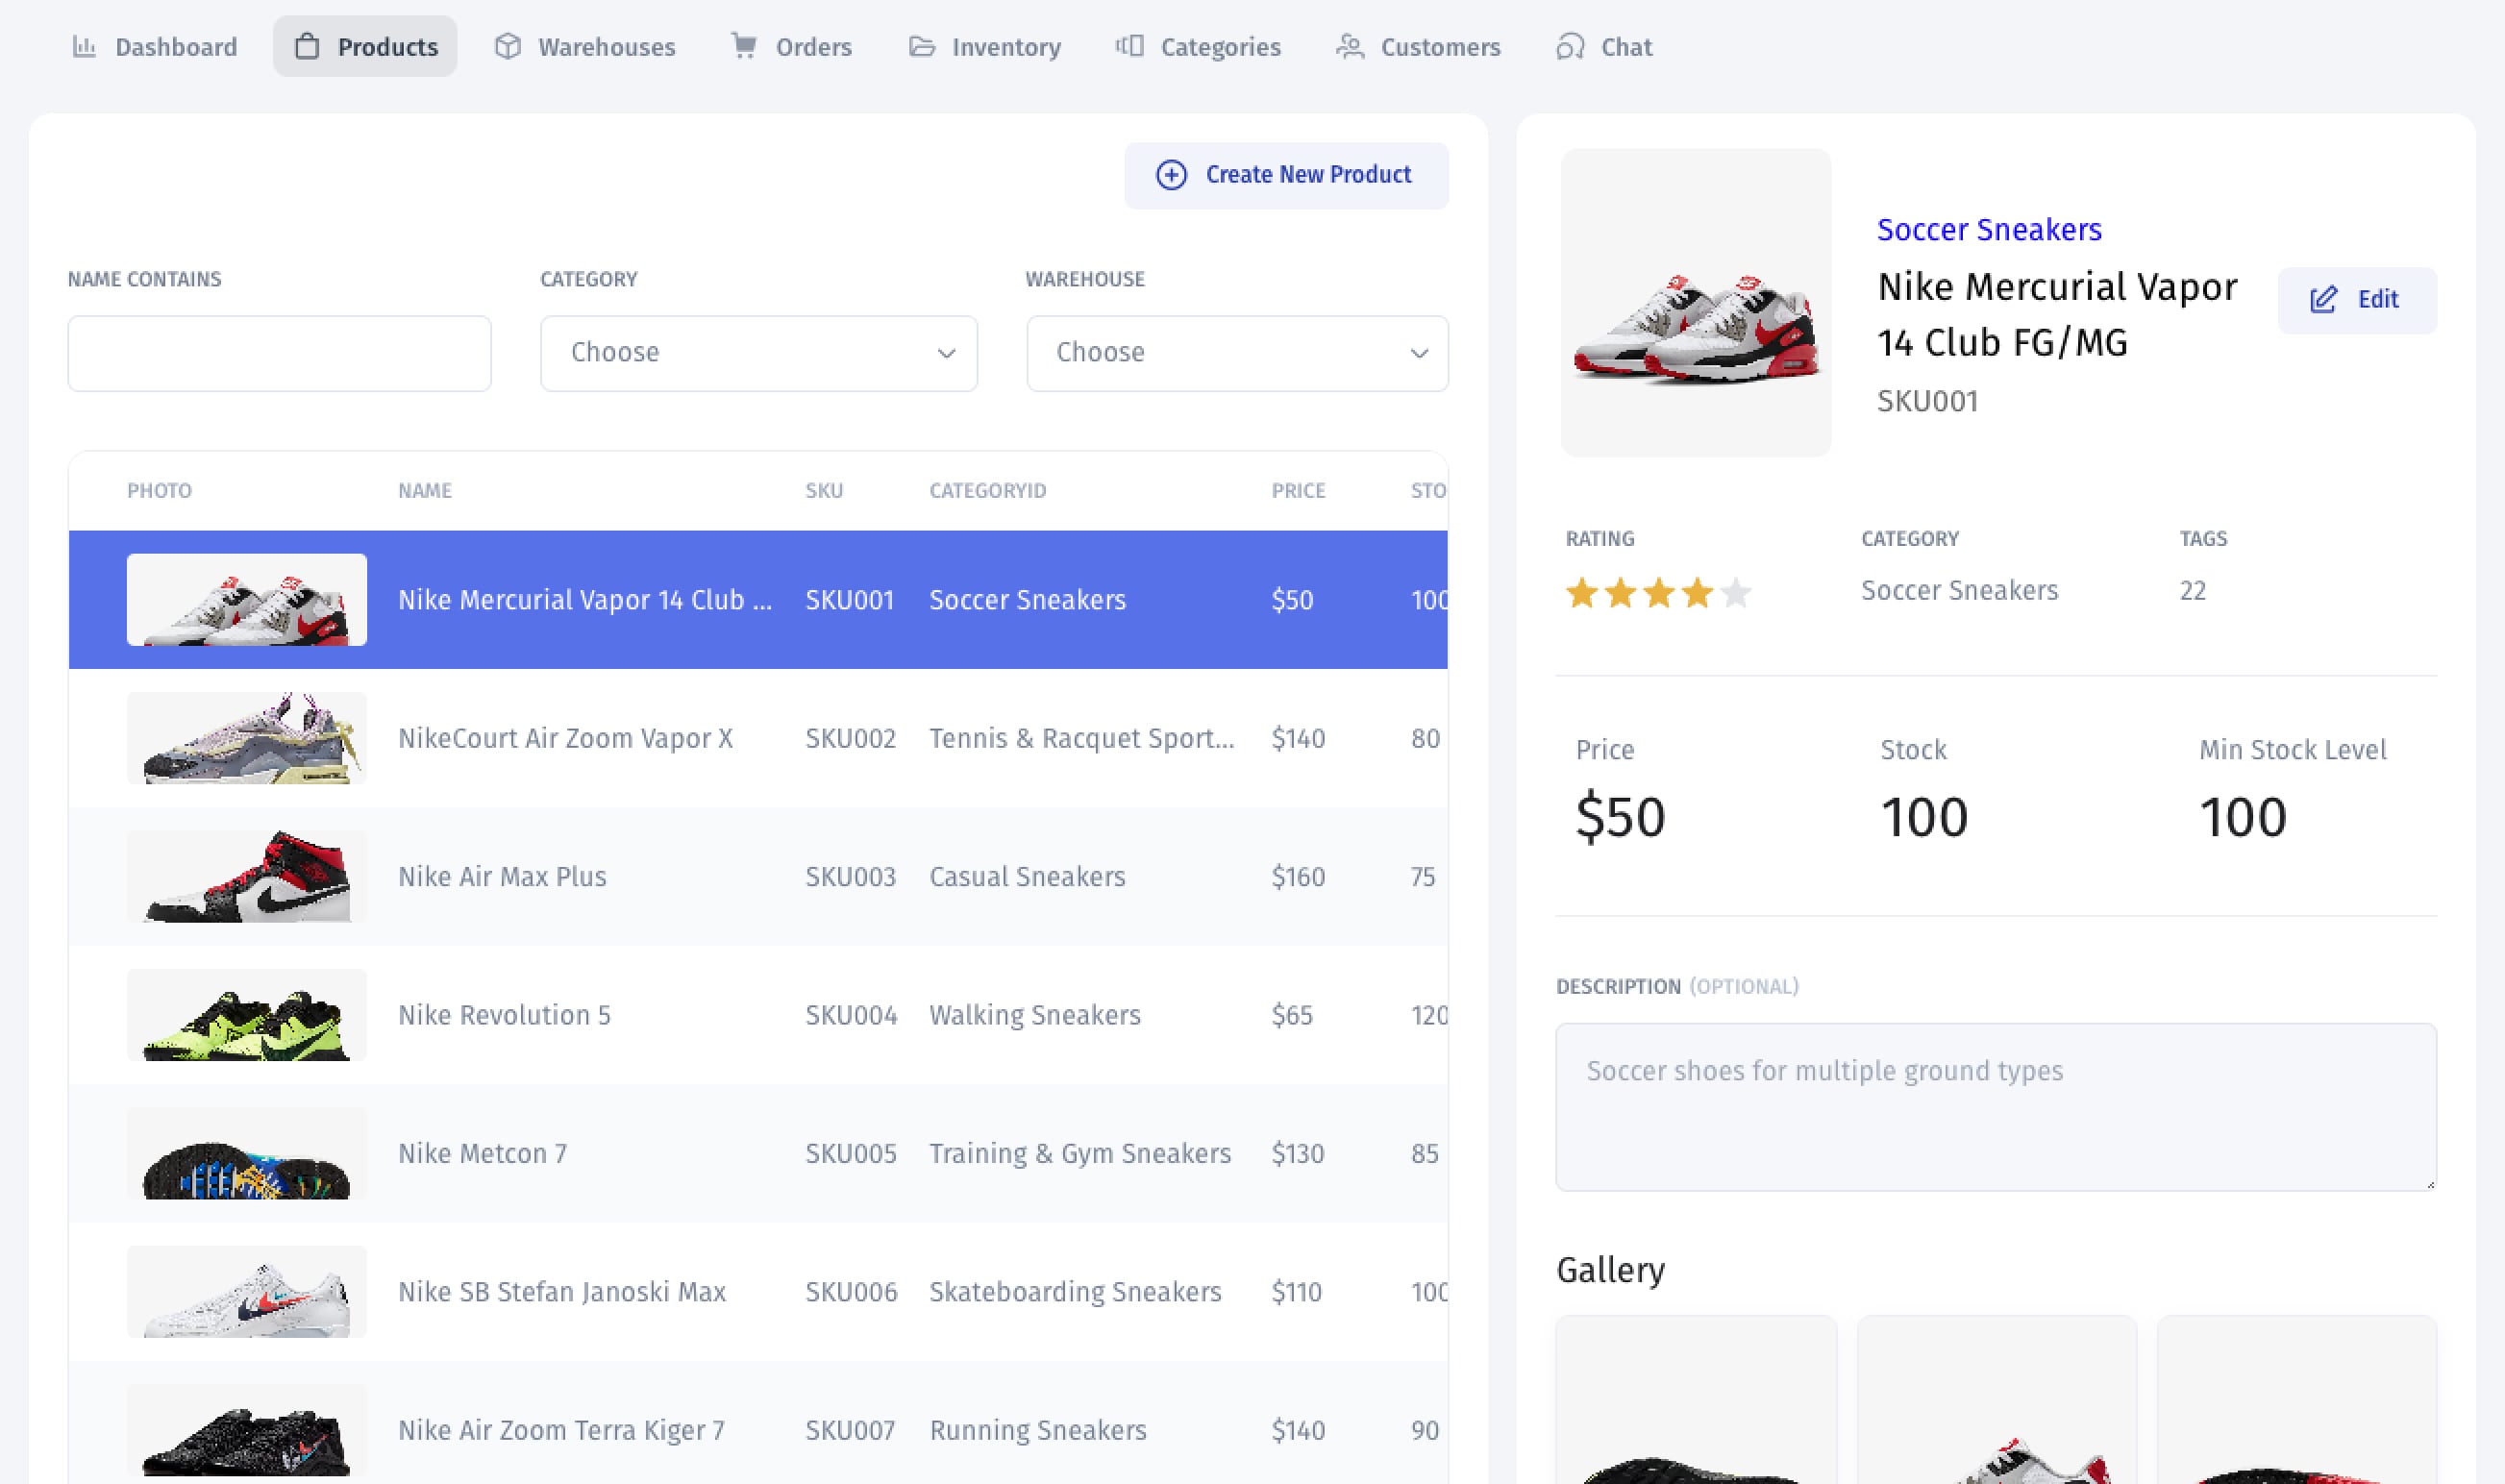Image resolution: width=2505 pixels, height=1484 pixels.
Task: Open the Dashboard tab
Action: tap(155, 47)
